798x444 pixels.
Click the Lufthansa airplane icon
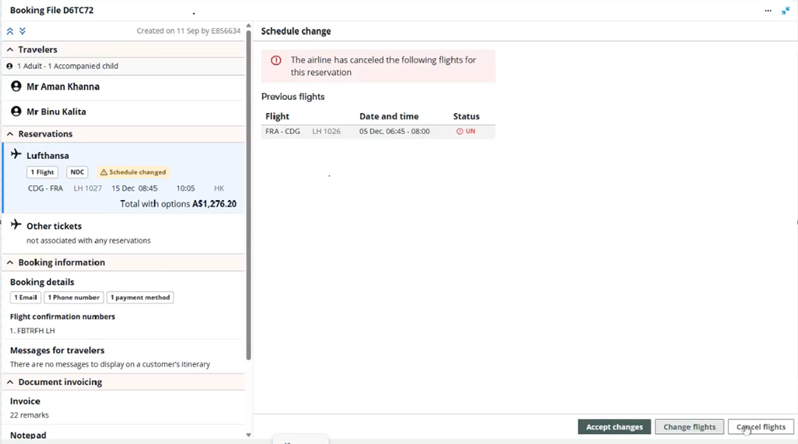[16, 155]
